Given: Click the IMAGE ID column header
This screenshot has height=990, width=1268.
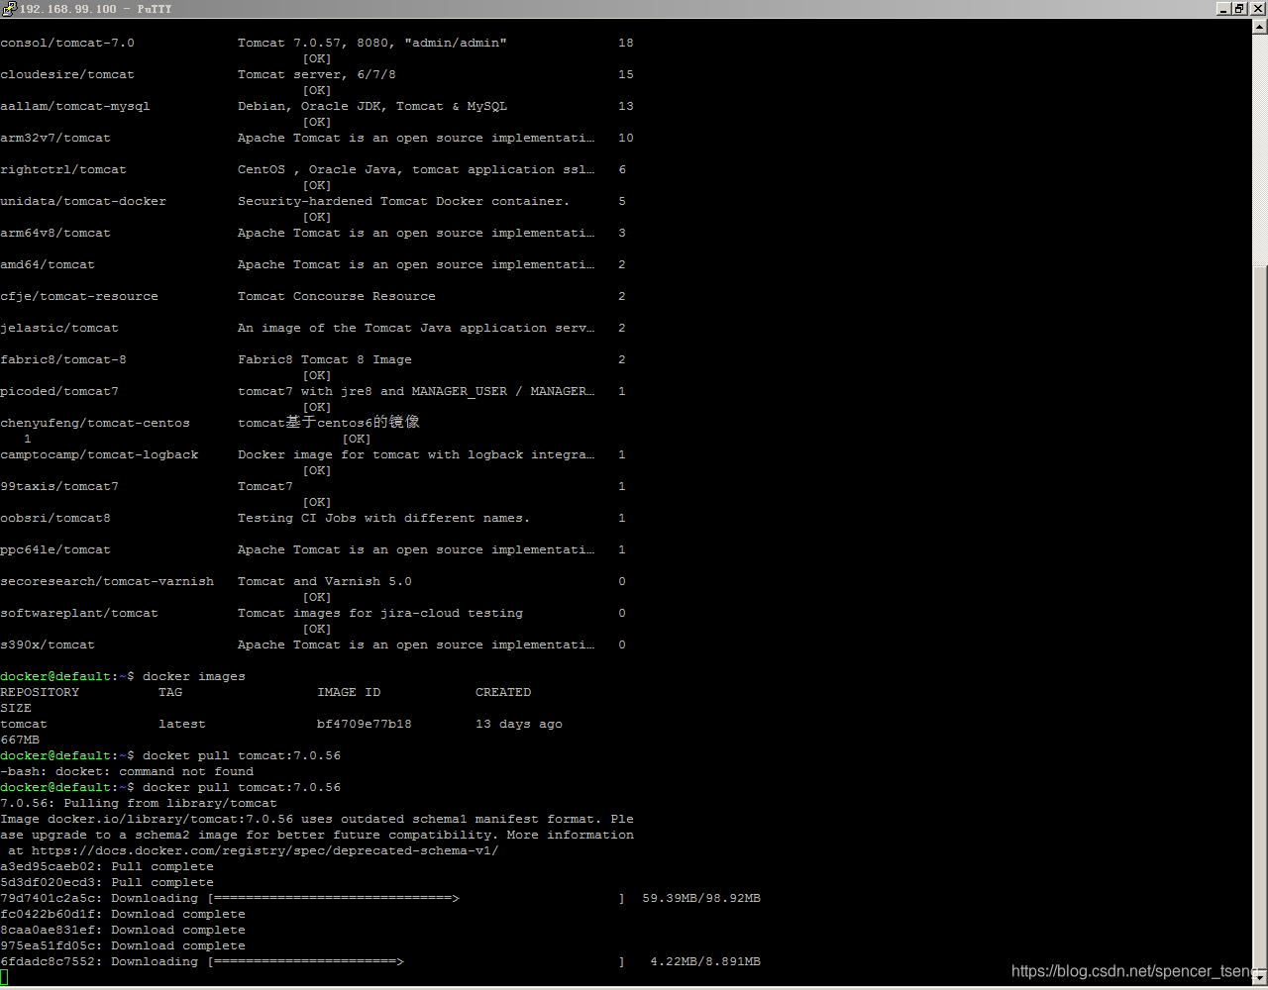Looking at the screenshot, I should click(349, 692).
